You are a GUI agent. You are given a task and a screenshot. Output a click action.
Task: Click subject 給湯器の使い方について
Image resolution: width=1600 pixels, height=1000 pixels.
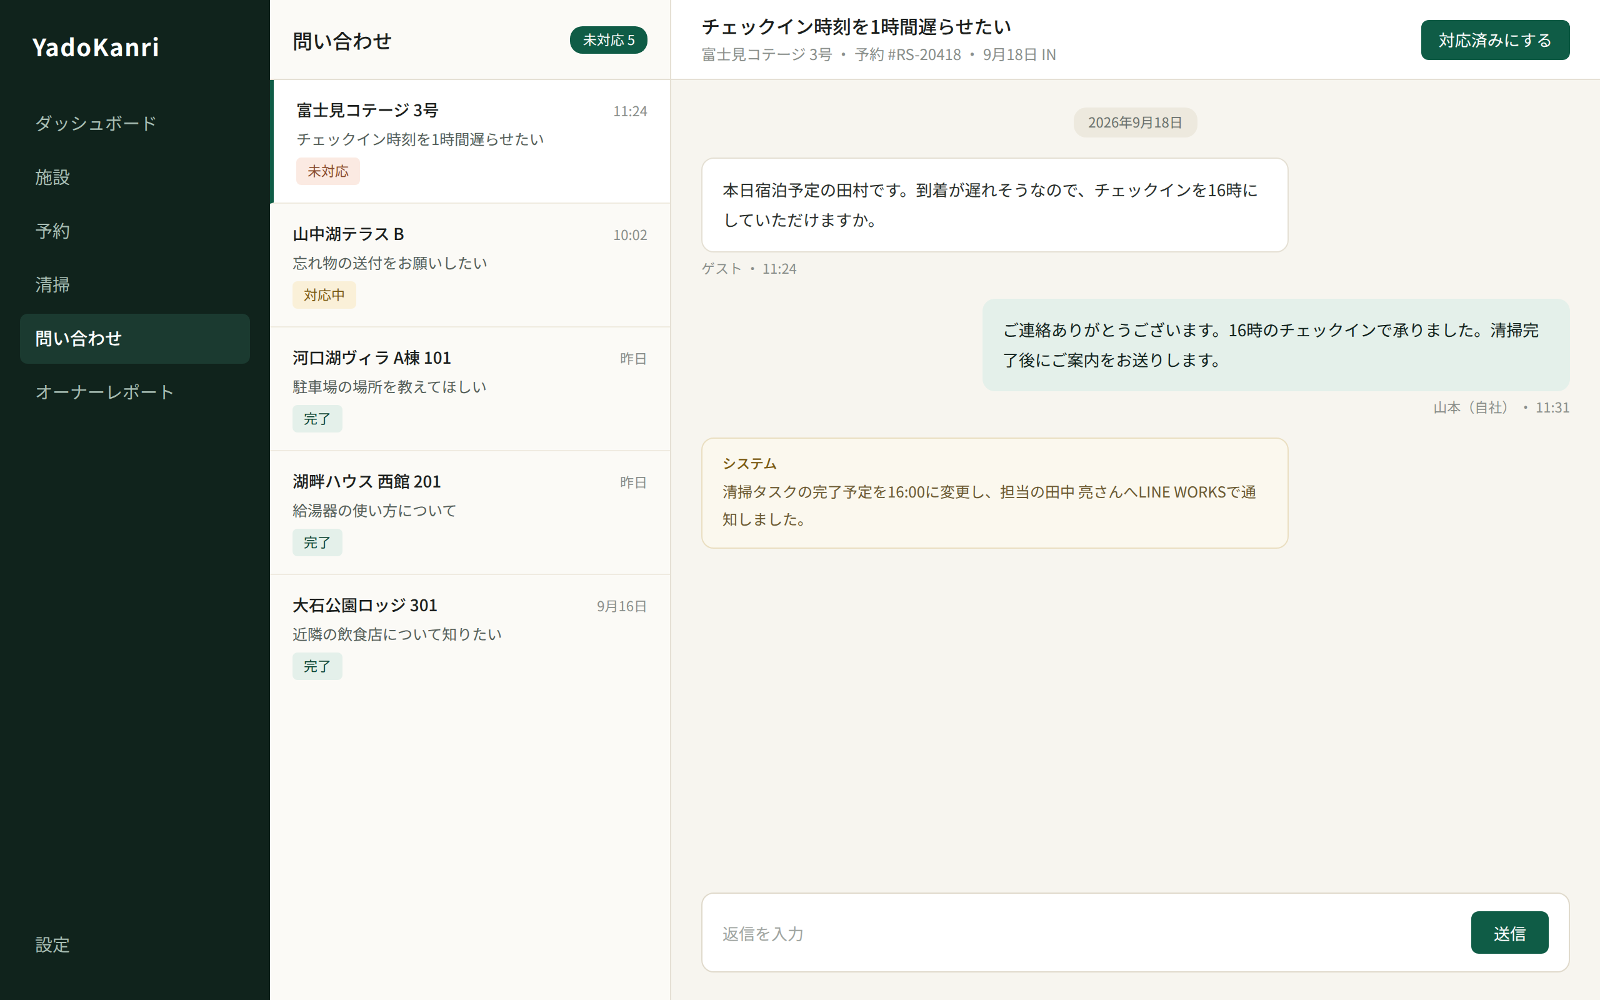pyautogui.click(x=374, y=511)
